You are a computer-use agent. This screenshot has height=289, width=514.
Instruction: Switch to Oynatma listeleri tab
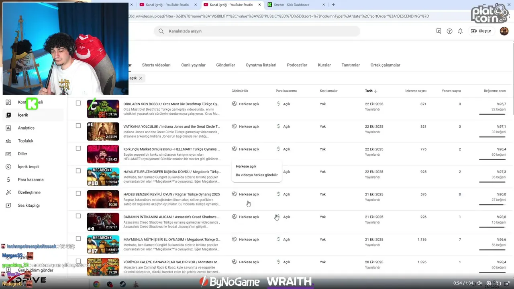(x=261, y=65)
